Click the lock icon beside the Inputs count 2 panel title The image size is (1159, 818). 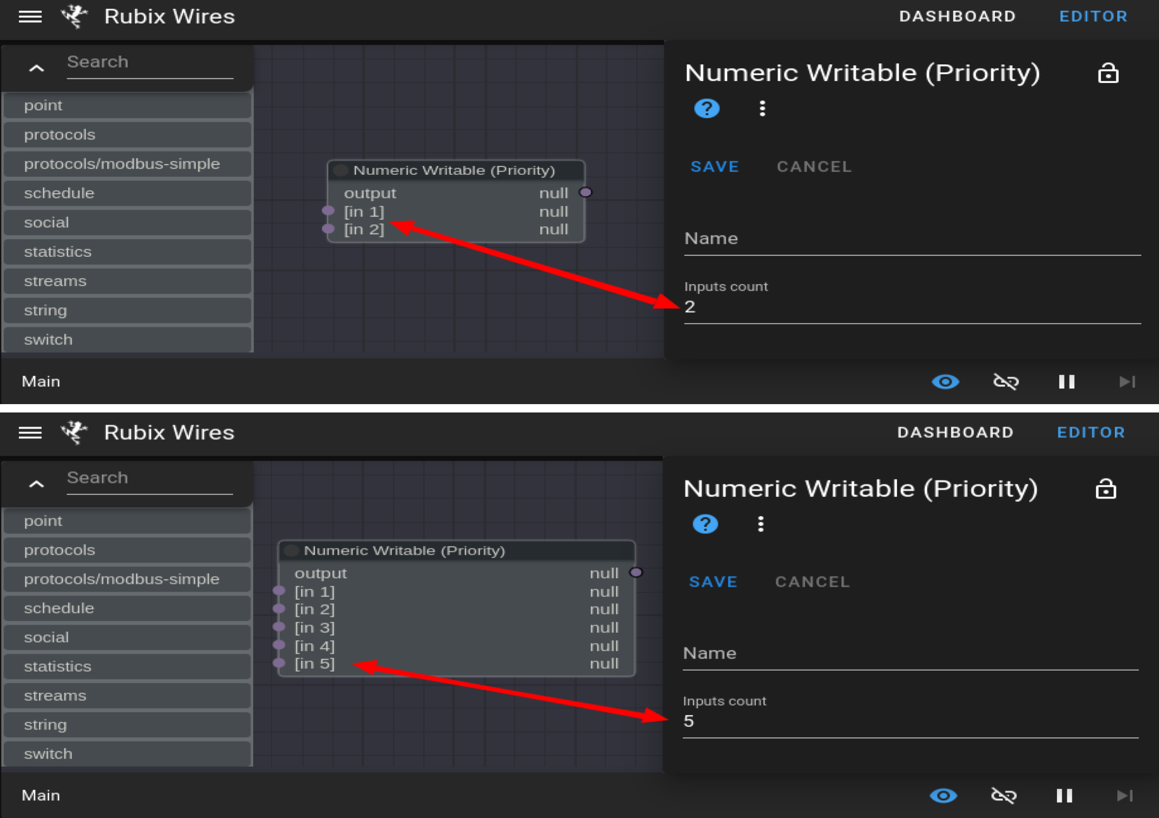tap(1108, 73)
